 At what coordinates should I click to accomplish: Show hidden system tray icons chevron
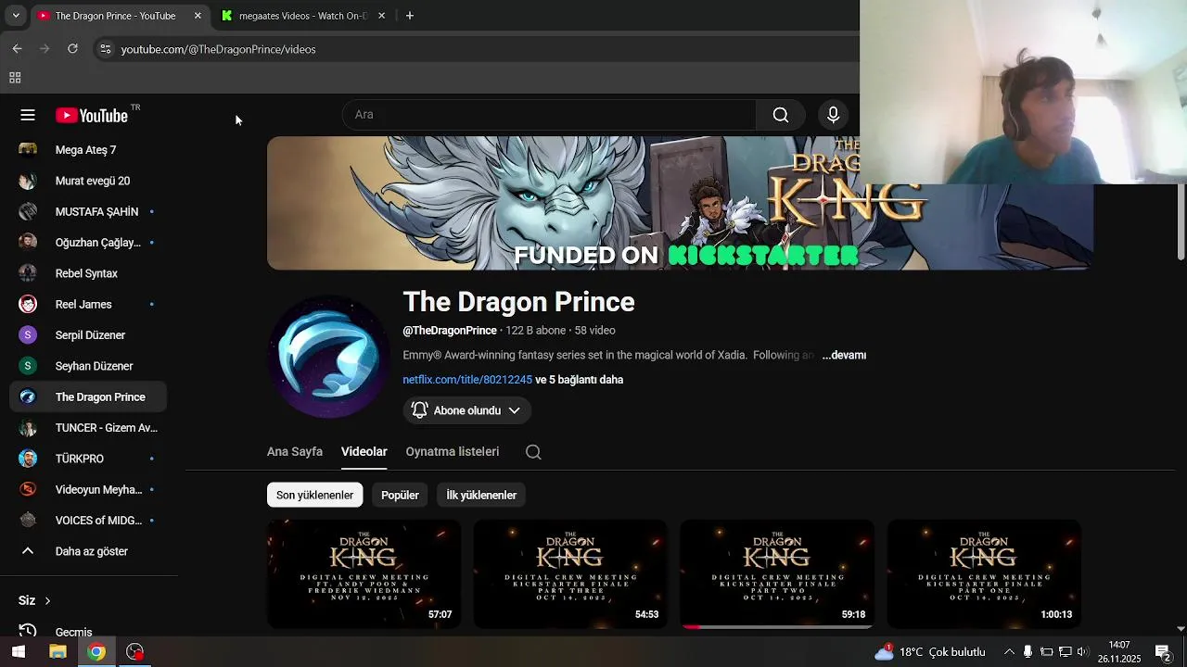click(1010, 652)
